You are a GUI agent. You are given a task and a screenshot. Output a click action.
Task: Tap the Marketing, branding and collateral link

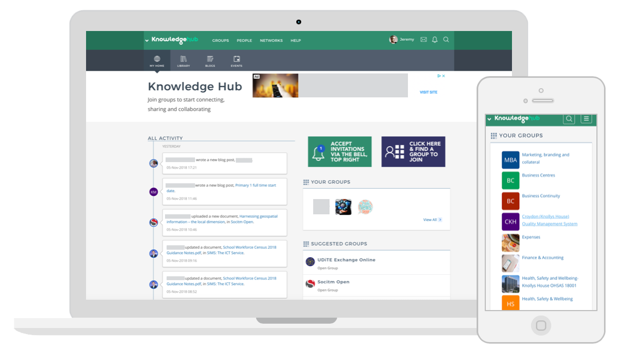[x=545, y=158]
